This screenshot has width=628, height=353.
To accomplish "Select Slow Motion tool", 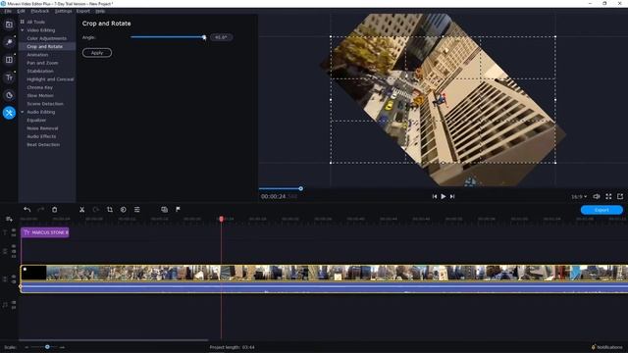I will (x=40, y=96).
